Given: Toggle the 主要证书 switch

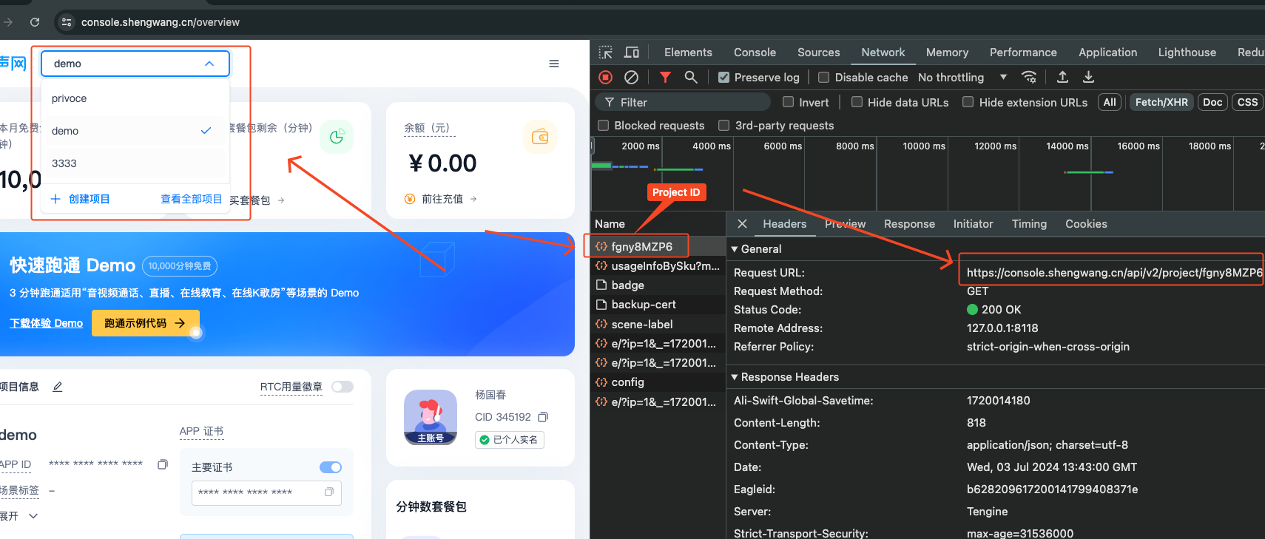Looking at the screenshot, I should pyautogui.click(x=331, y=467).
